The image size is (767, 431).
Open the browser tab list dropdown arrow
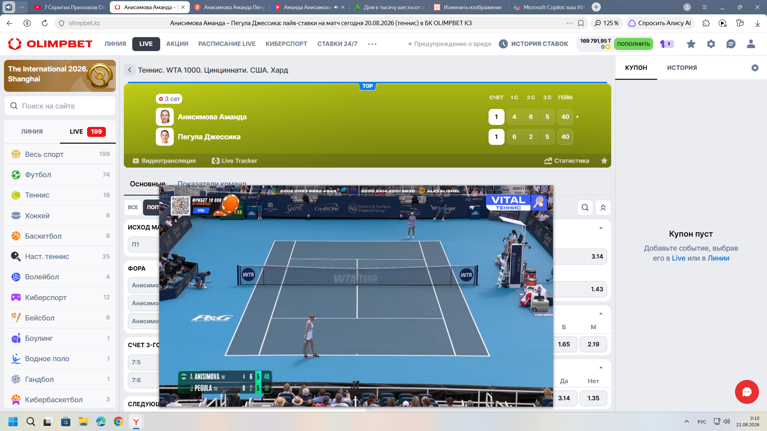(x=22, y=7)
